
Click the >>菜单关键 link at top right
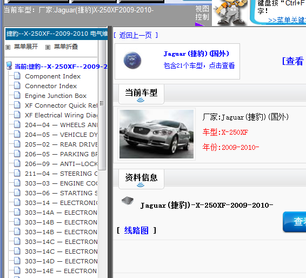(287, 20)
